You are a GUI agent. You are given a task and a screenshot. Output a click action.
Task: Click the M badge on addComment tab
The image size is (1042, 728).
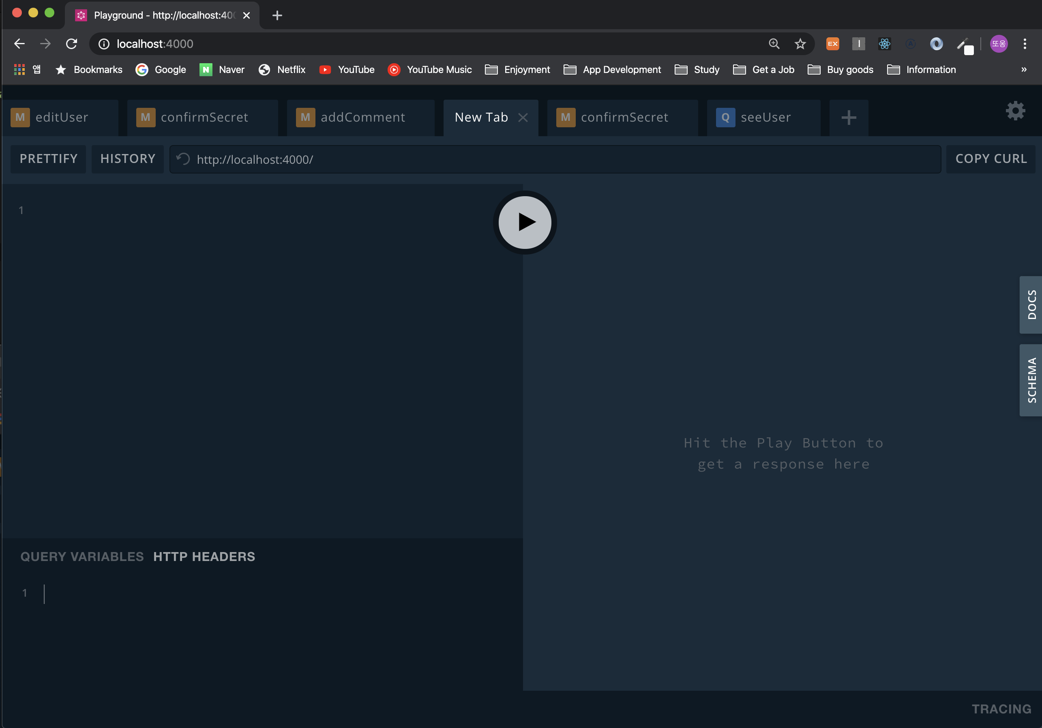pyautogui.click(x=305, y=118)
